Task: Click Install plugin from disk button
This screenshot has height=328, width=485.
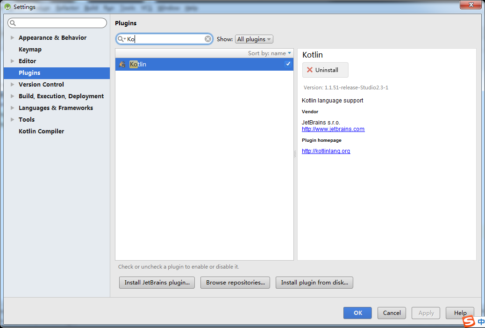Action: (x=314, y=283)
